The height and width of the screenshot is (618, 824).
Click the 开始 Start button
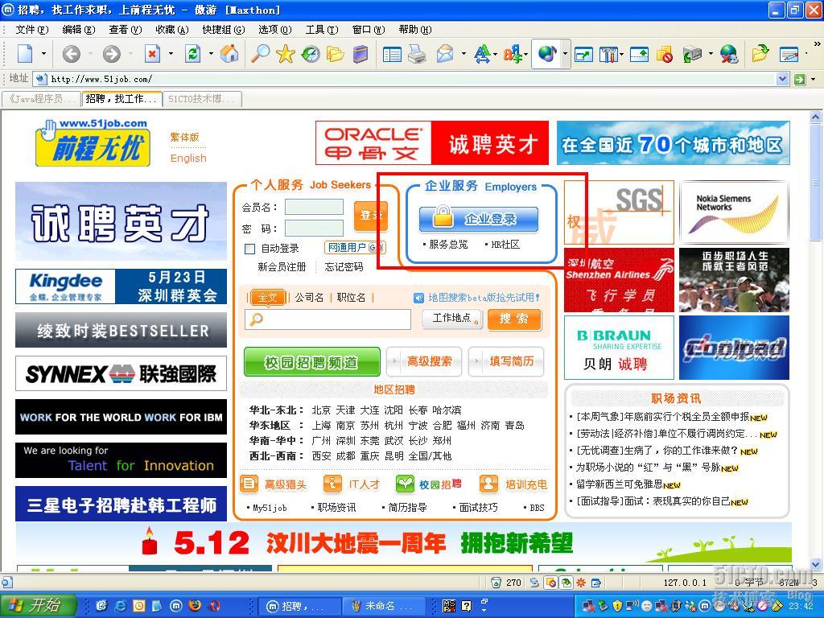(x=39, y=606)
